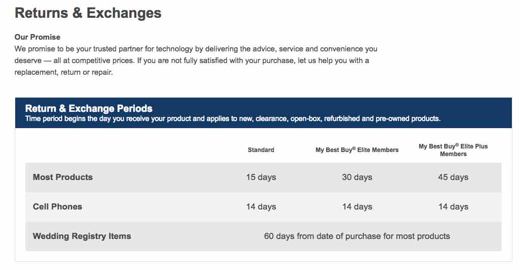
Task: Click the Cell Phones Standard 14 days cell
Action: tap(261, 207)
